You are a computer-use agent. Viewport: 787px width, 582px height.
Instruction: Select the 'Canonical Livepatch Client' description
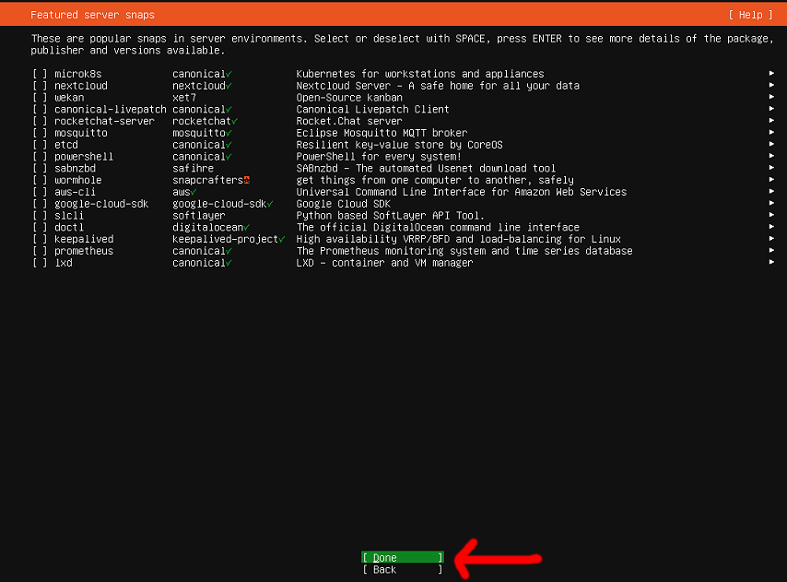click(x=372, y=110)
